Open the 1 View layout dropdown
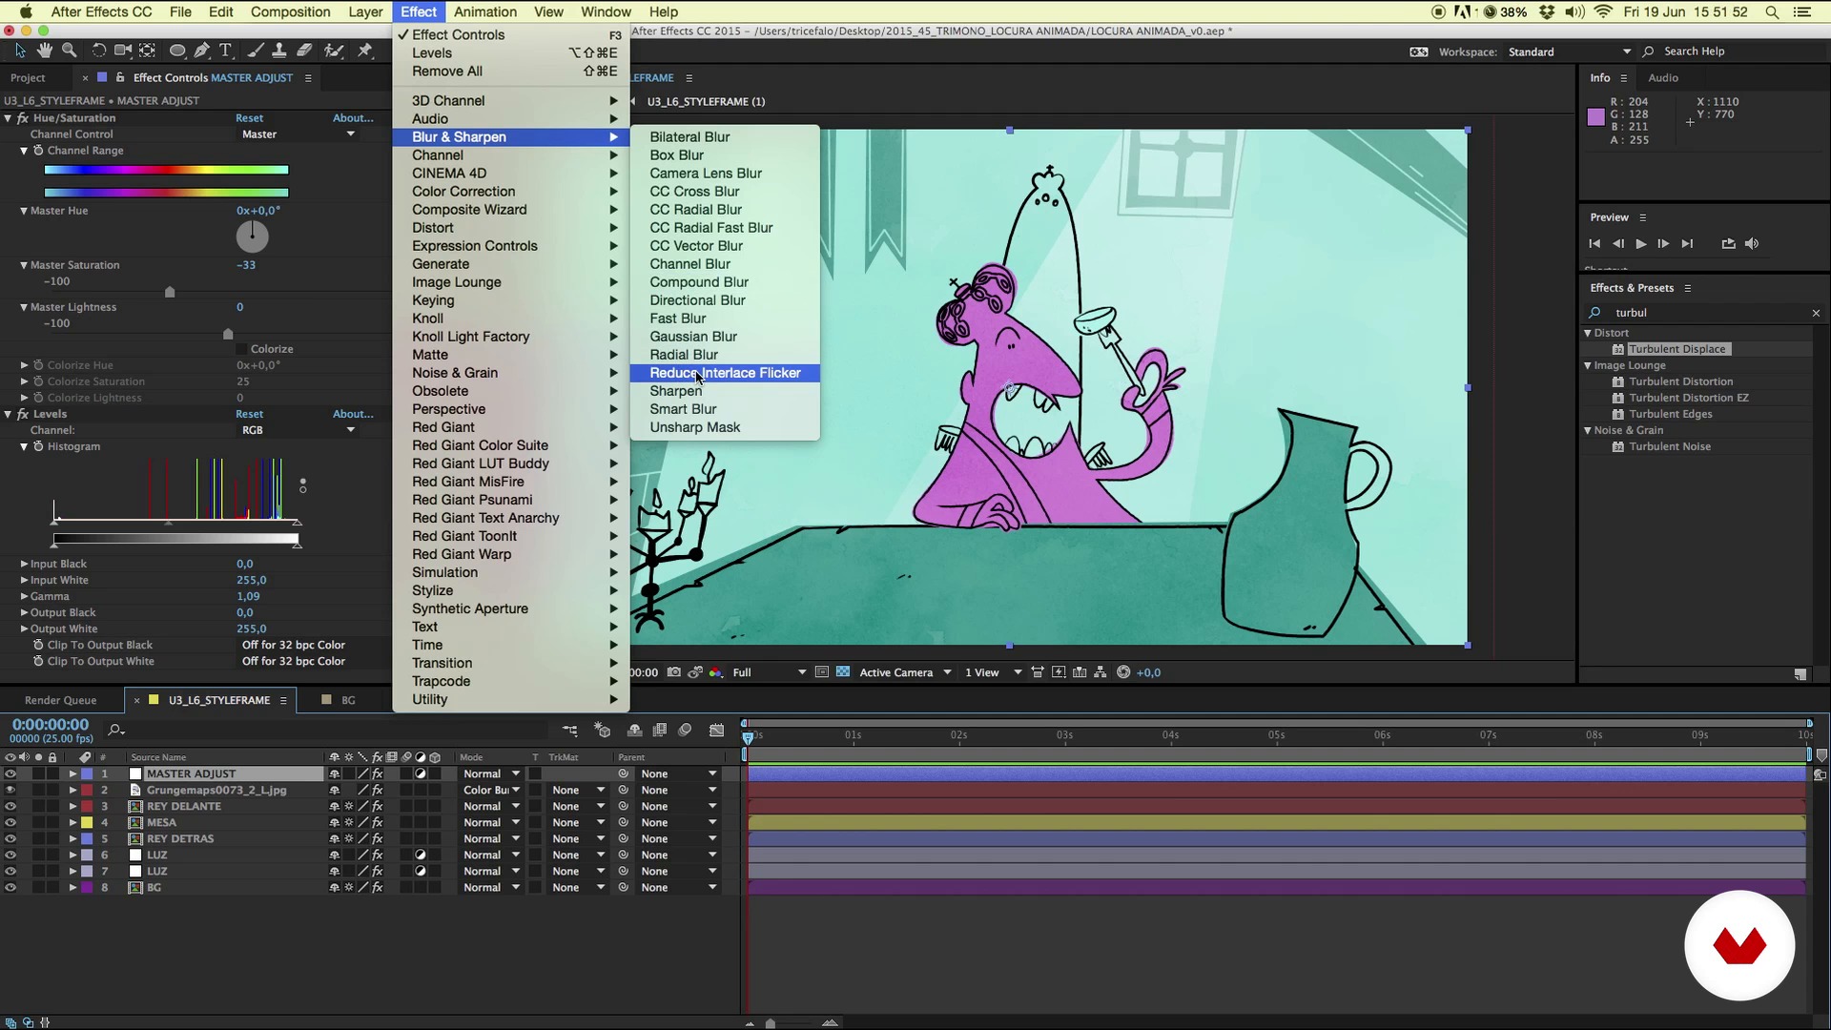1831x1030 pixels. coord(993,672)
